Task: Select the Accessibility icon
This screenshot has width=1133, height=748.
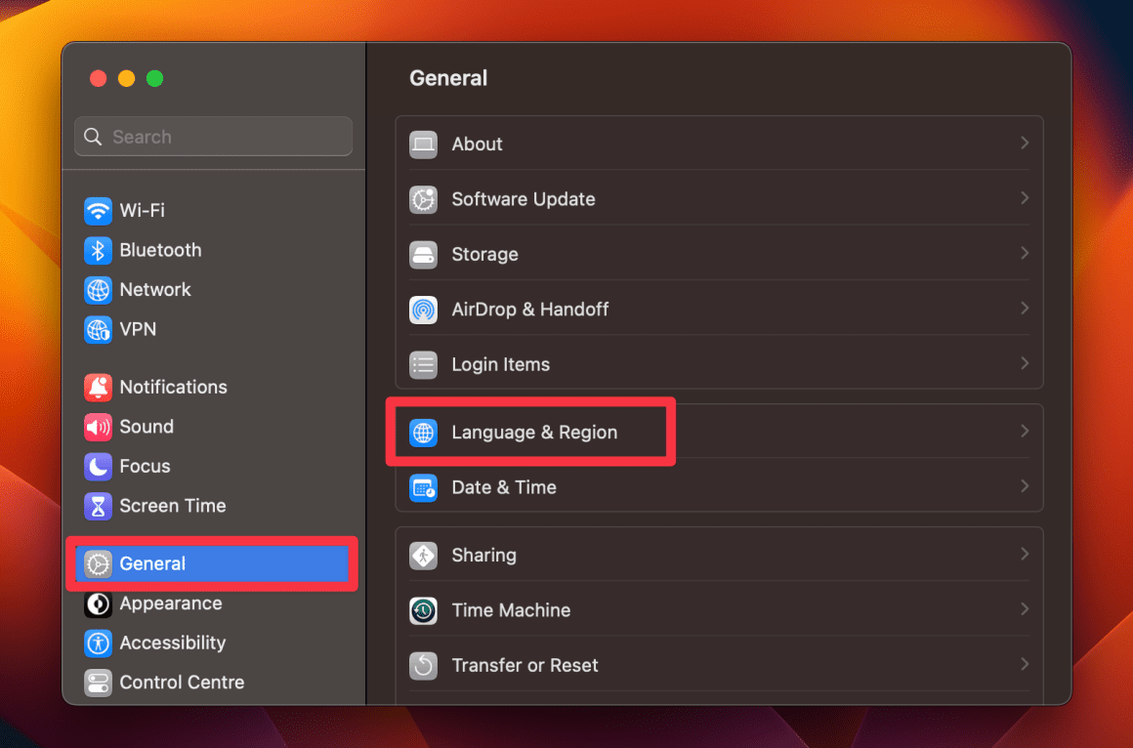Action: pos(98,643)
